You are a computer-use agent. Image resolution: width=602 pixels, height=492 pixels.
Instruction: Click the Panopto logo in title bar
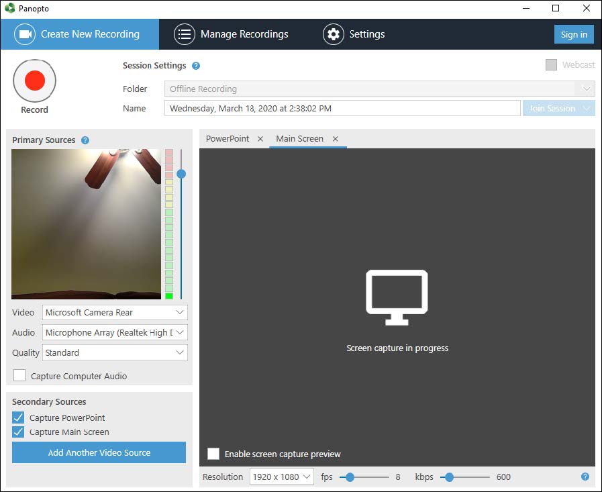[x=9, y=9]
